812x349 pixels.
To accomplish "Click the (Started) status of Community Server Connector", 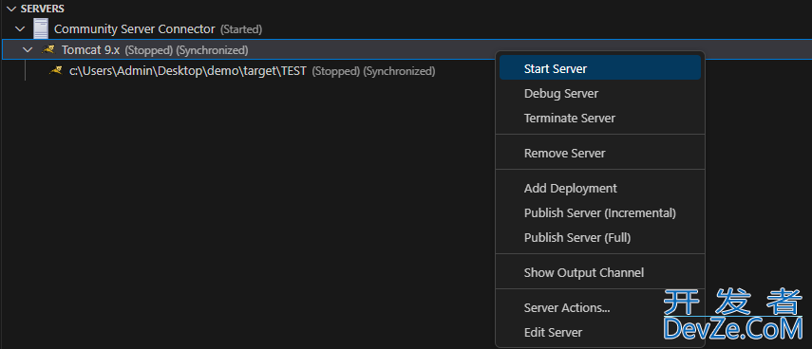I will [x=241, y=30].
